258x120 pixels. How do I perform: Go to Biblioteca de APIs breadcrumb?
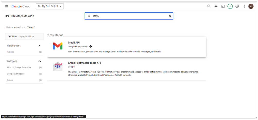[14, 27]
